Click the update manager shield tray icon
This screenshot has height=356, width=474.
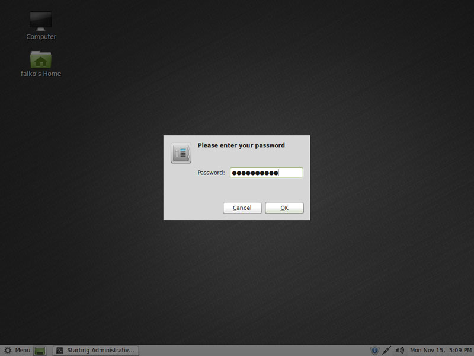click(x=374, y=351)
